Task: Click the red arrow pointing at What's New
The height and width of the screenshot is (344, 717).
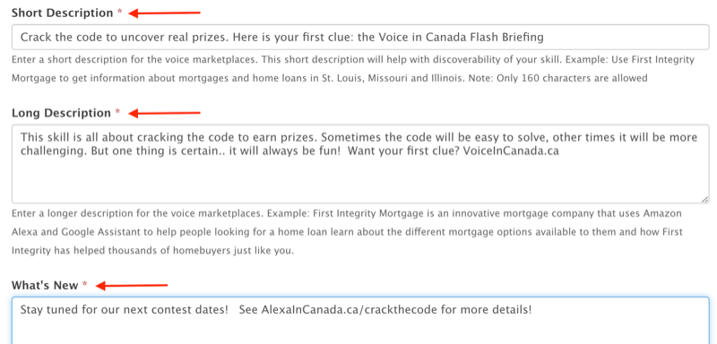Action: 132,286
